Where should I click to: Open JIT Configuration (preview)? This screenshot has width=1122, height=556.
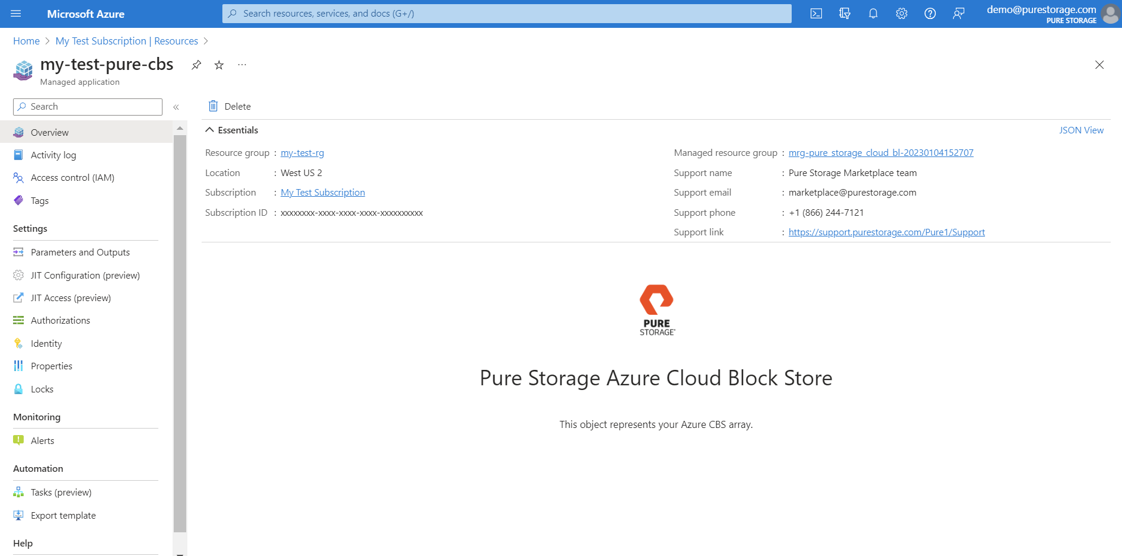pos(86,276)
